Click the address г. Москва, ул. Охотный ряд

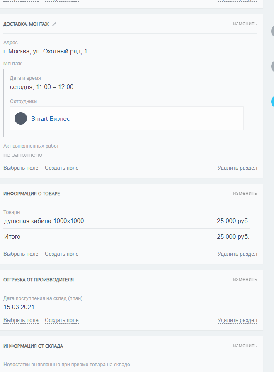pos(45,51)
